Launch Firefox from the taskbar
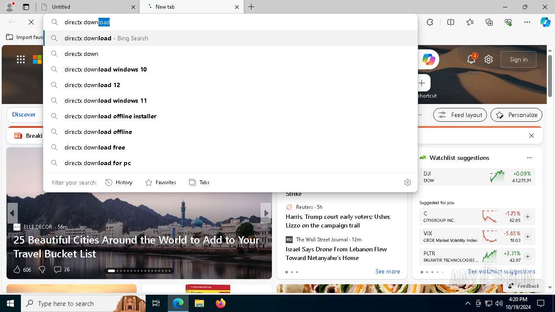Screen dimensions: 555x312 pos(220,303)
